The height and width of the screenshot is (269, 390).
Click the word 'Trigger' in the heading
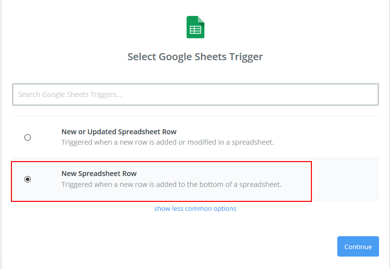pos(246,57)
